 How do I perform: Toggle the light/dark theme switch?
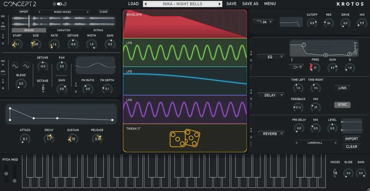59,4
